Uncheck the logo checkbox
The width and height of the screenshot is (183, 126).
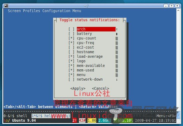71,61
